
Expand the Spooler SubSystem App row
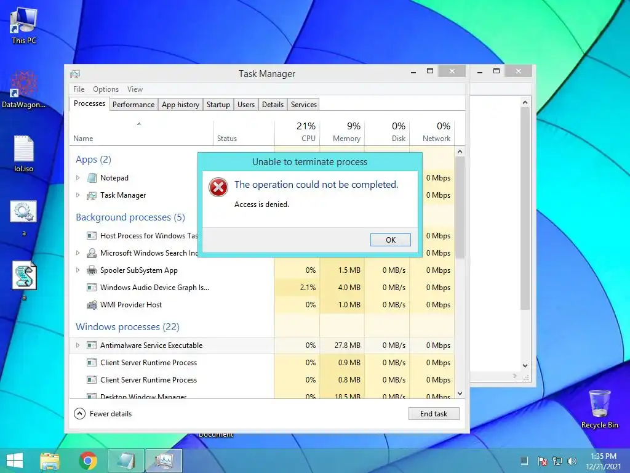[x=78, y=270]
